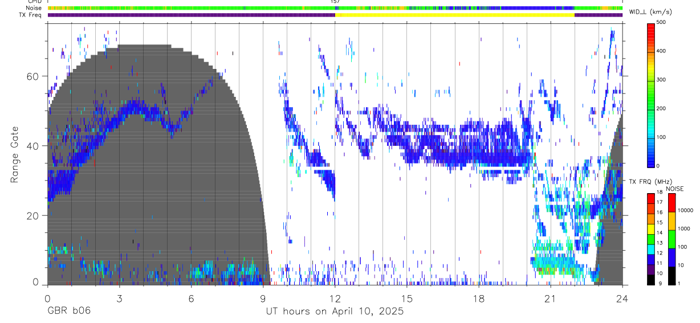Click the black bottom band of NOISE bar
This screenshot has height=323, width=700.
point(672,276)
